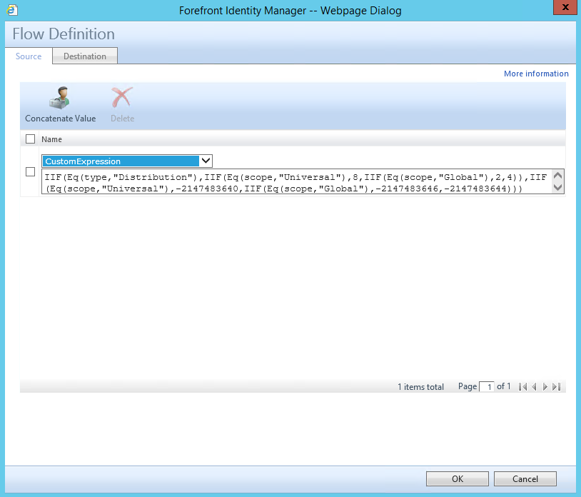Tick the select-all checkbox beside Name
The width and height of the screenshot is (581, 497).
31,139
